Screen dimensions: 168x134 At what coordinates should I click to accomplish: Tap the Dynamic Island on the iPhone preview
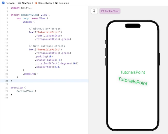133,26
